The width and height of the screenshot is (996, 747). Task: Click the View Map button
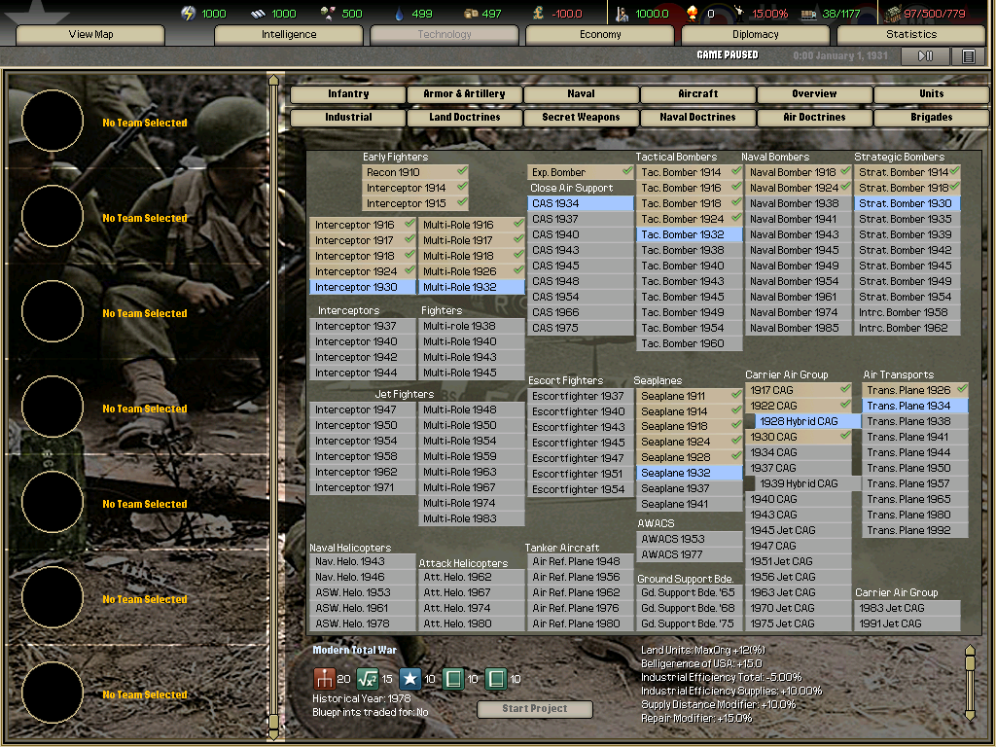point(92,34)
